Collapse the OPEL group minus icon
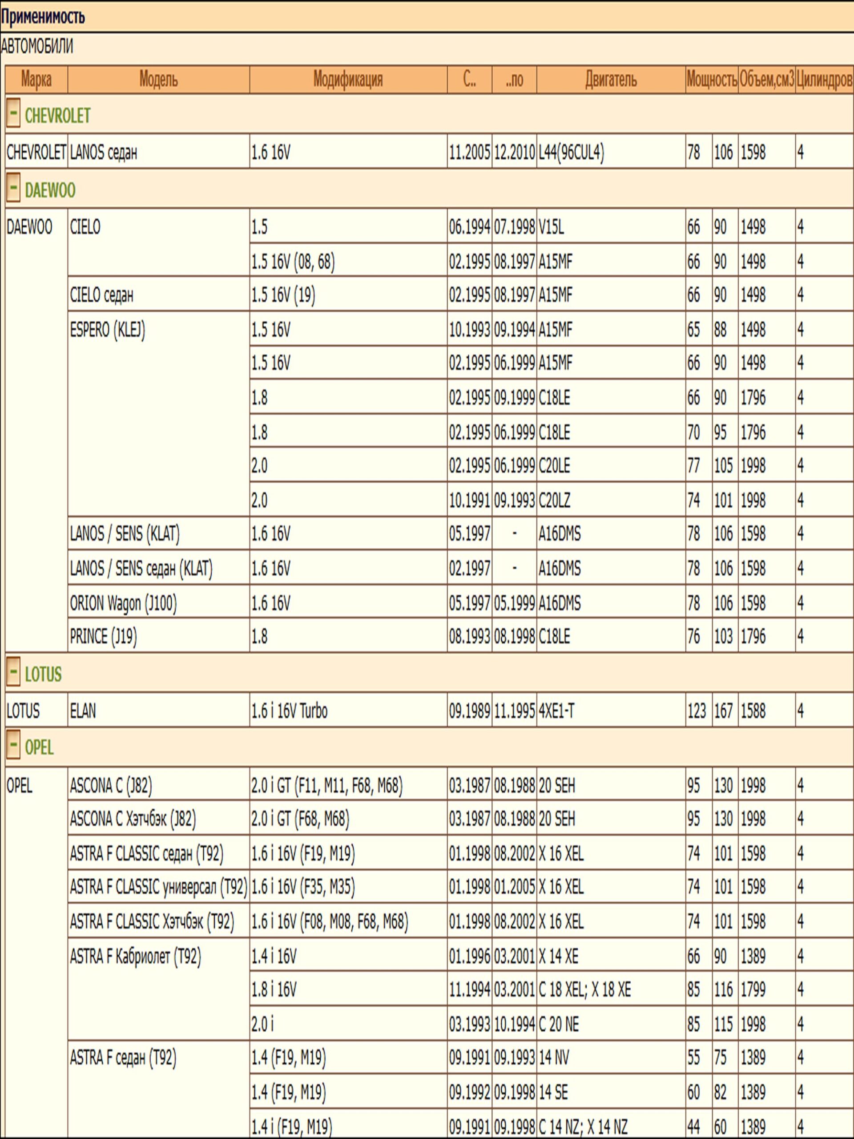854x1139 pixels. click(13, 744)
